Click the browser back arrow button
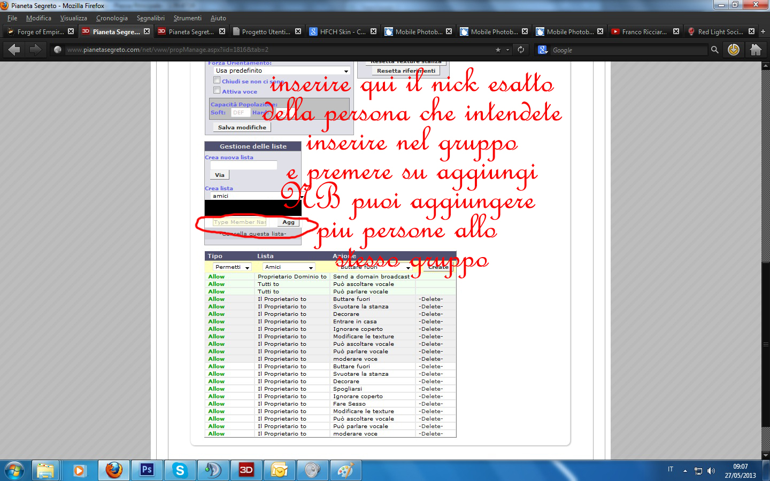The height and width of the screenshot is (481, 770). coord(14,50)
